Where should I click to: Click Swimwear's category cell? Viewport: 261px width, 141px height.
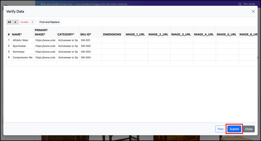pos(68,52)
